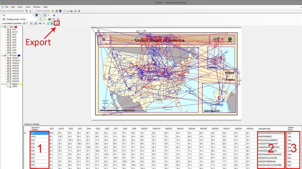302x169 pixels.
Task: Click the folder icon of the NonCarto group
Action: (x=7, y=55)
